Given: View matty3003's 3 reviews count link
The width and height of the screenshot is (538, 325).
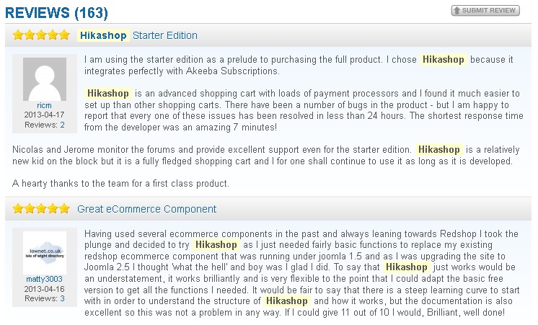Looking at the screenshot, I should point(62,298).
